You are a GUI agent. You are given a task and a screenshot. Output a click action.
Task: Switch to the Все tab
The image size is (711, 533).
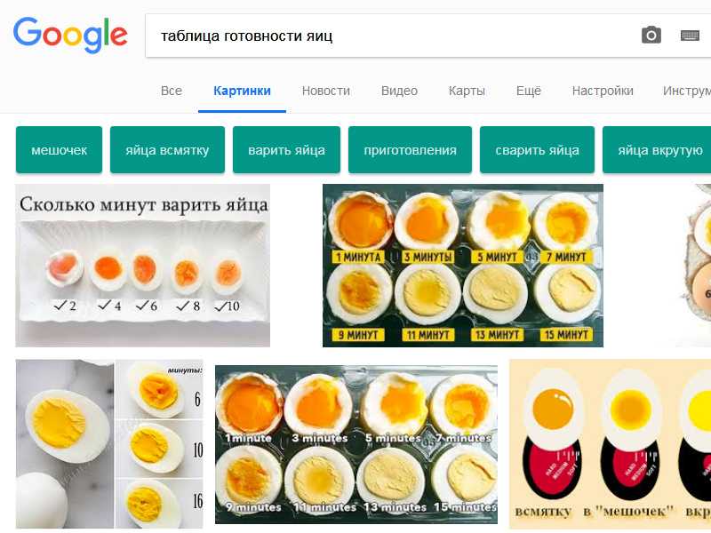coord(172,91)
